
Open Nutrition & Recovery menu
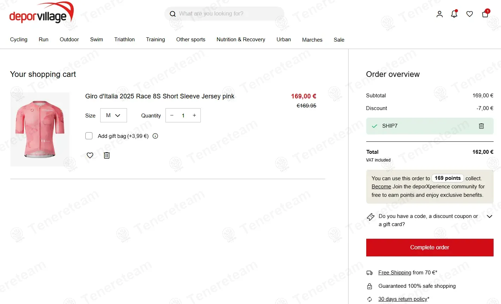click(x=241, y=39)
